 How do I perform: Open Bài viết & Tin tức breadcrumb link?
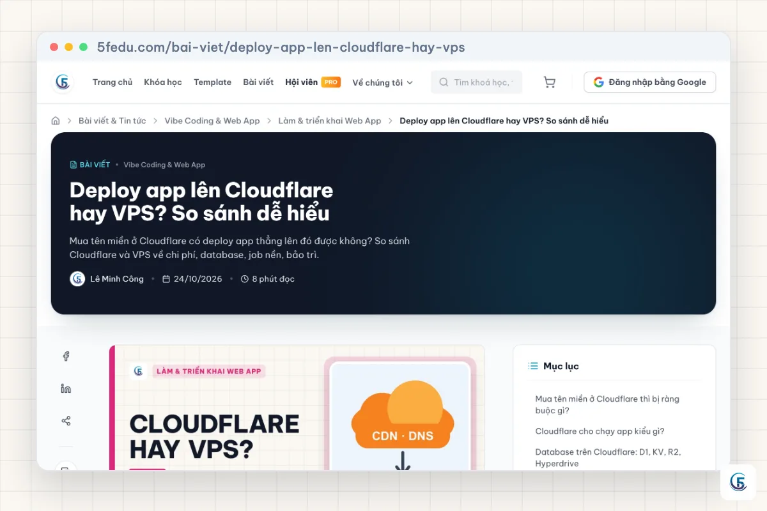pyautogui.click(x=112, y=121)
